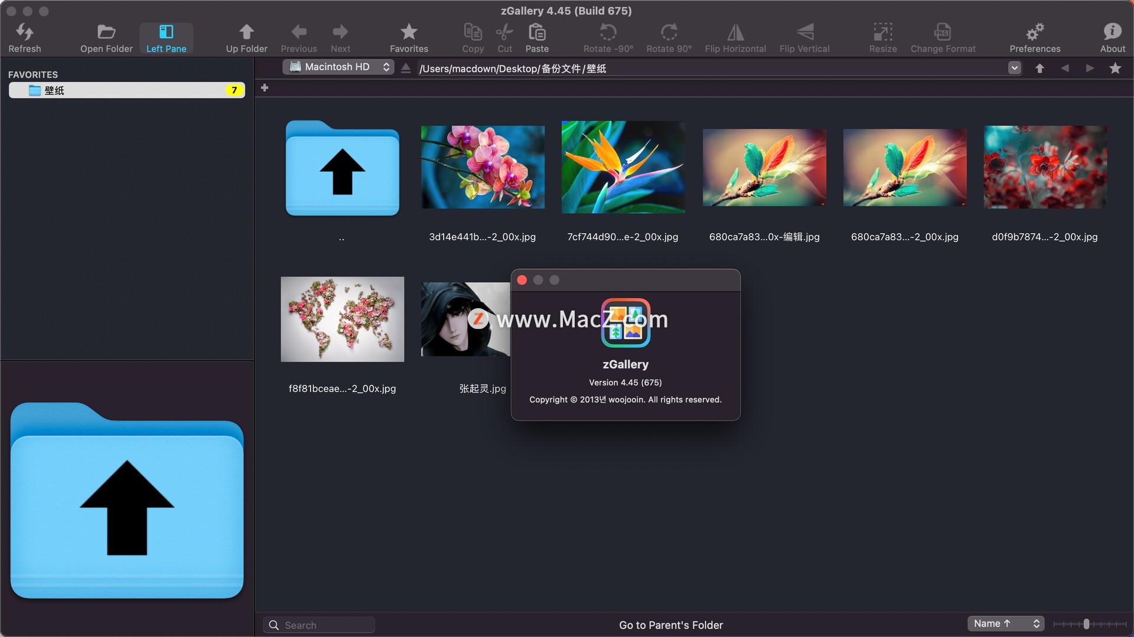Go up with the Up Folder icon
Image resolution: width=1134 pixels, height=637 pixels.
(246, 38)
